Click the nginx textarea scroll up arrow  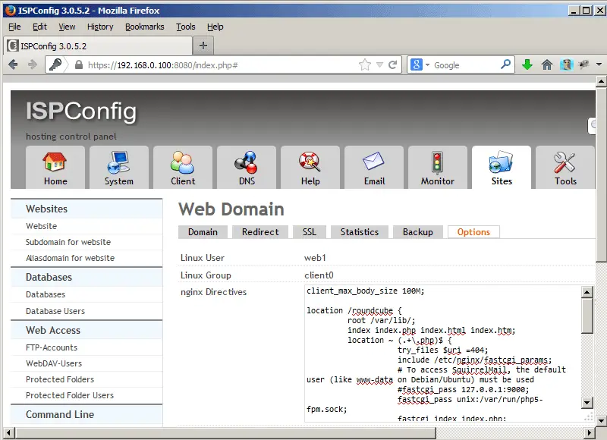pos(587,292)
